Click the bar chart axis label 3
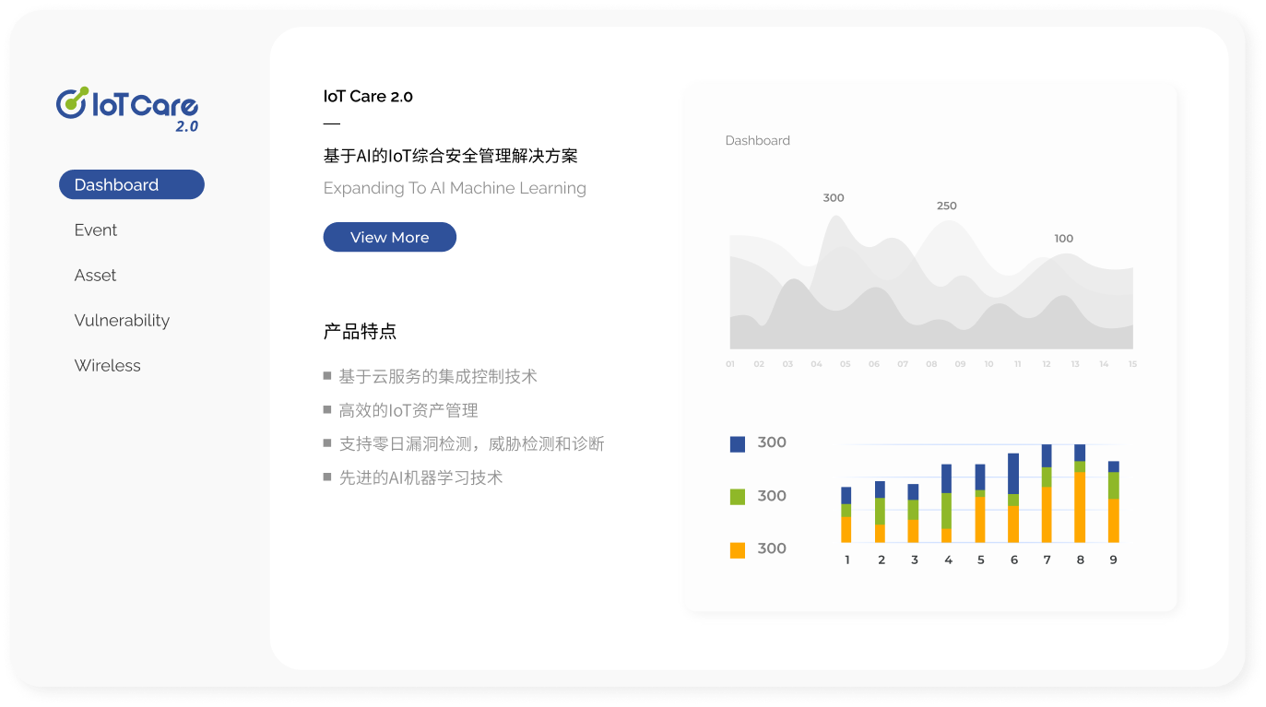Image resolution: width=1266 pixels, height=707 pixels. 915,560
